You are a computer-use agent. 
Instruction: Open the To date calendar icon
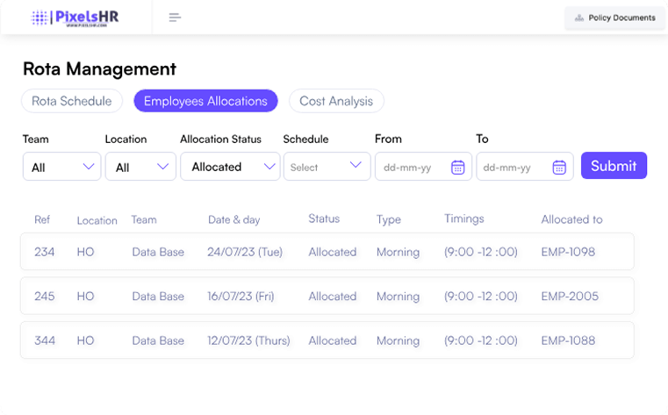[x=559, y=168]
